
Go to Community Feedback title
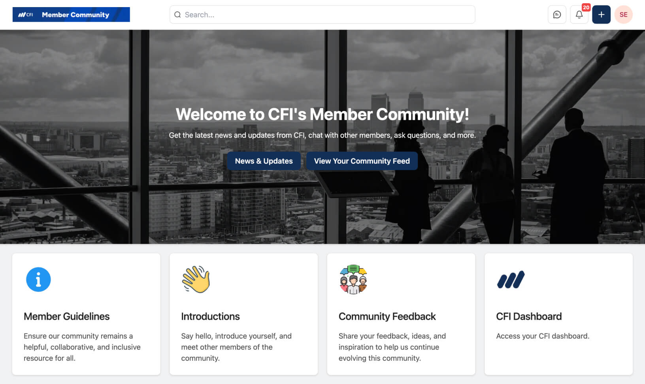[387, 316]
